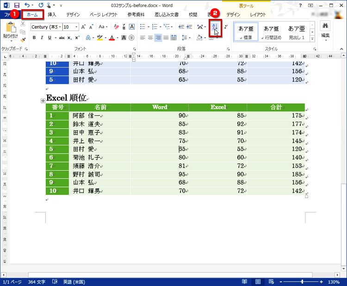The width and height of the screenshot is (347, 286).
Task: Open the ホーム (Home) tab
Action: 32,15
